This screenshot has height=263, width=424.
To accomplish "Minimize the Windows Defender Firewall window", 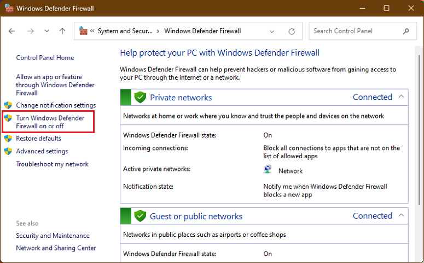I will coord(362,8).
